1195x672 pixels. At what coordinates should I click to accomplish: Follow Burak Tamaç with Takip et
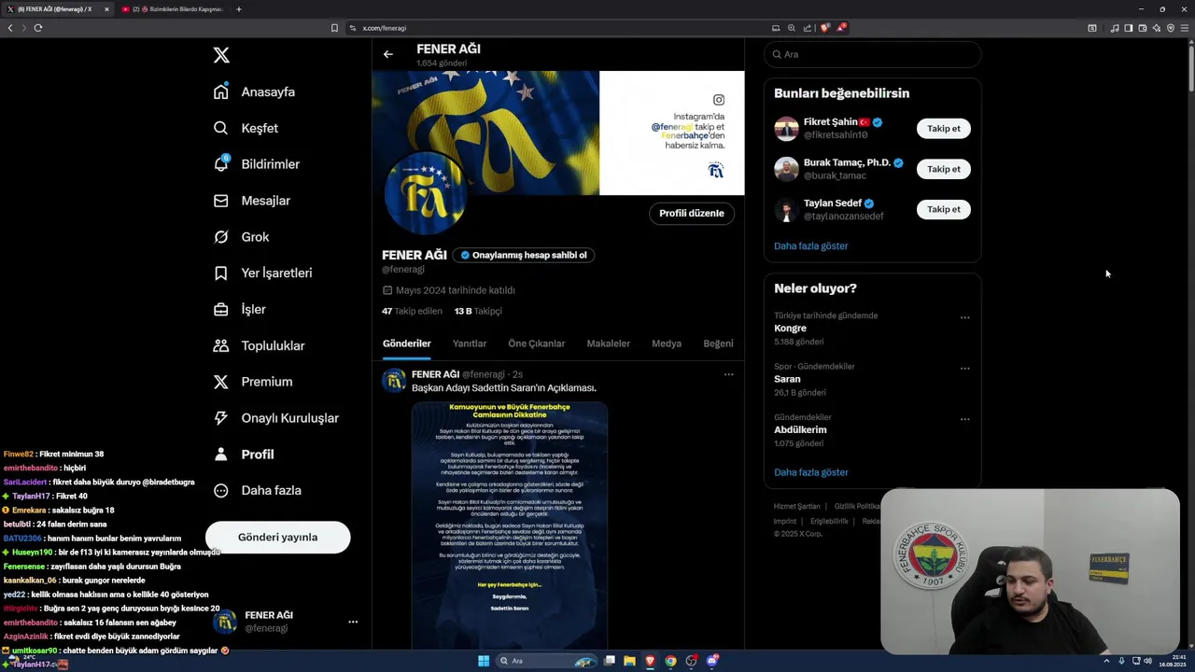(x=943, y=169)
